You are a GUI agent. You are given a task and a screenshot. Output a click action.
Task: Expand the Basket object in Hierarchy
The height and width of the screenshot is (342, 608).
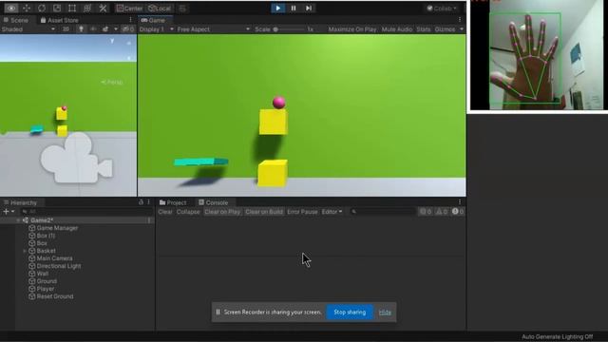click(25, 251)
